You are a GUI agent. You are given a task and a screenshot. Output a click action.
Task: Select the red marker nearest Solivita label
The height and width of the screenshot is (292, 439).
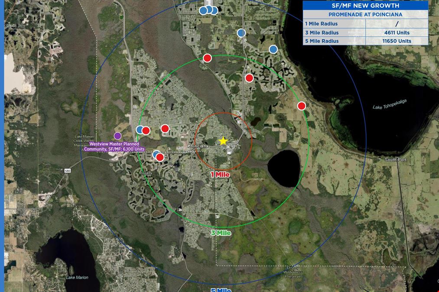coord(160,157)
